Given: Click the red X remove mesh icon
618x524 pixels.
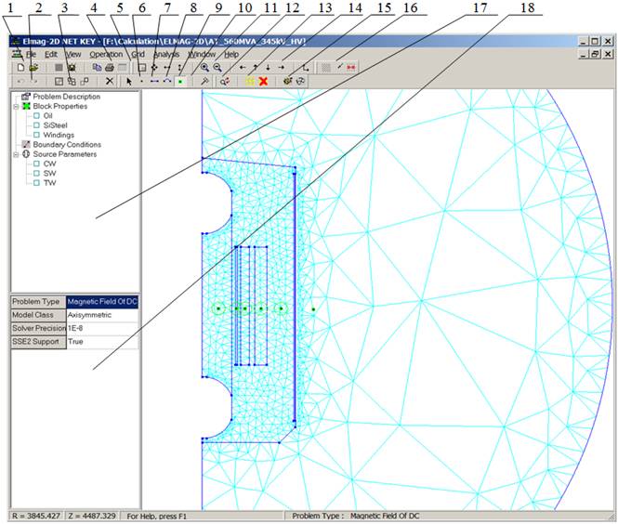Looking at the screenshot, I should click(x=263, y=81).
